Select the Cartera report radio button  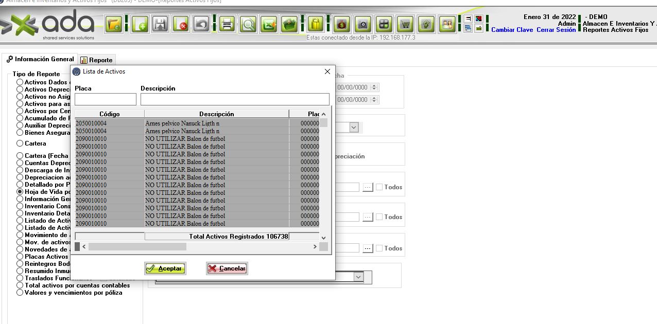point(20,143)
